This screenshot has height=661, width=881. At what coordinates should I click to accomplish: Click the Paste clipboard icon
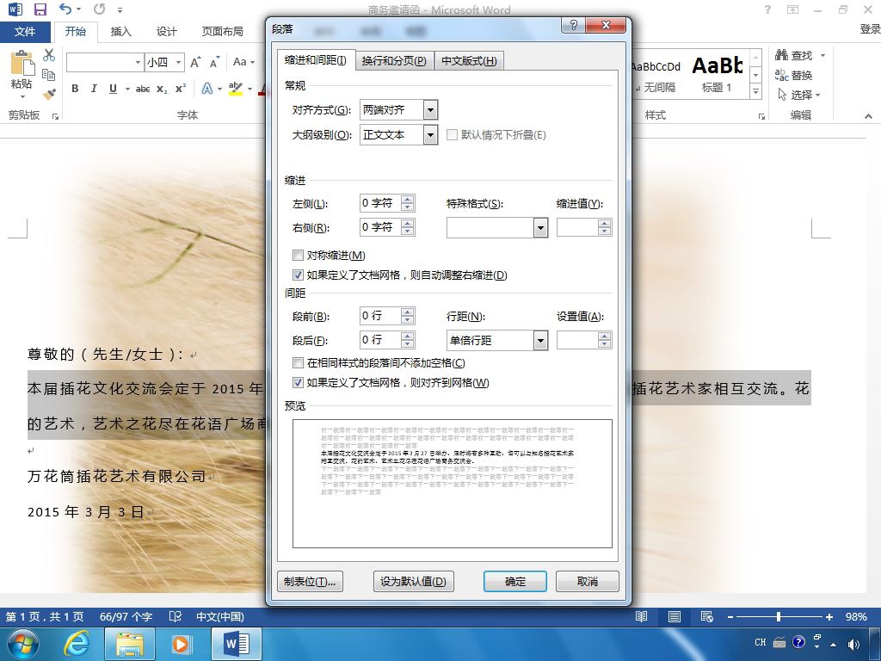[22, 63]
